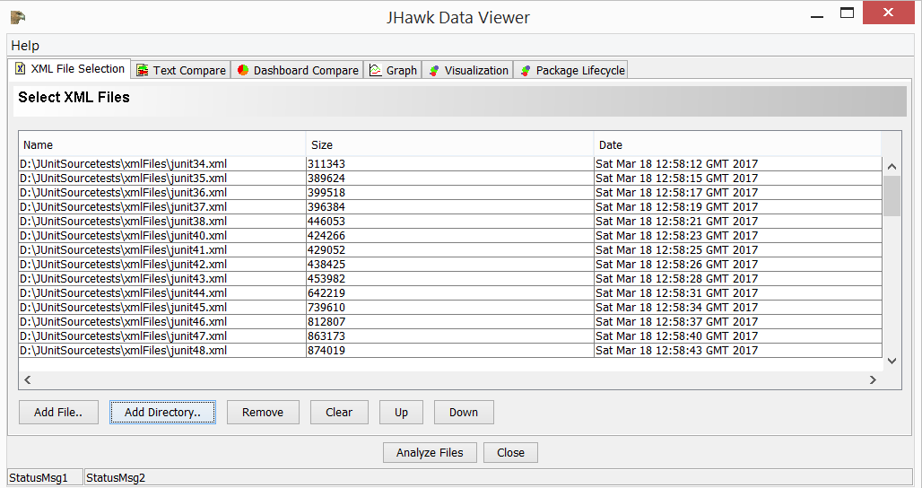Image resolution: width=922 pixels, height=488 pixels.
Task: Click the Close button beside Analyze Files
Action: pos(510,453)
